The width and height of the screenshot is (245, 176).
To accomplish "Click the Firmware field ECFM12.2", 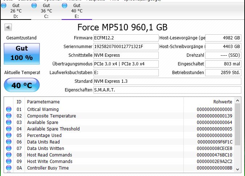I will [x=126, y=38].
